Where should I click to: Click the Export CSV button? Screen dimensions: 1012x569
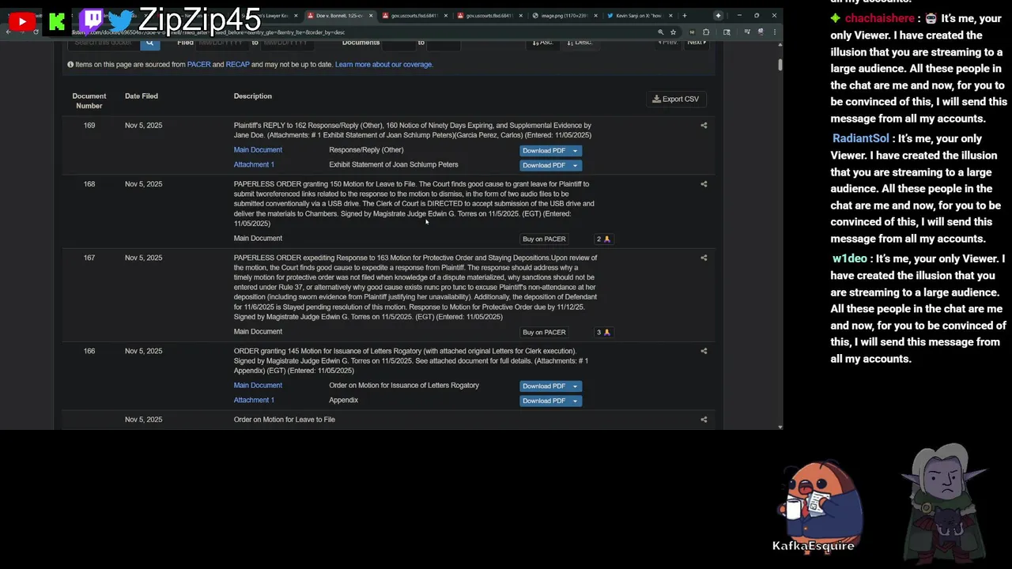pos(676,99)
